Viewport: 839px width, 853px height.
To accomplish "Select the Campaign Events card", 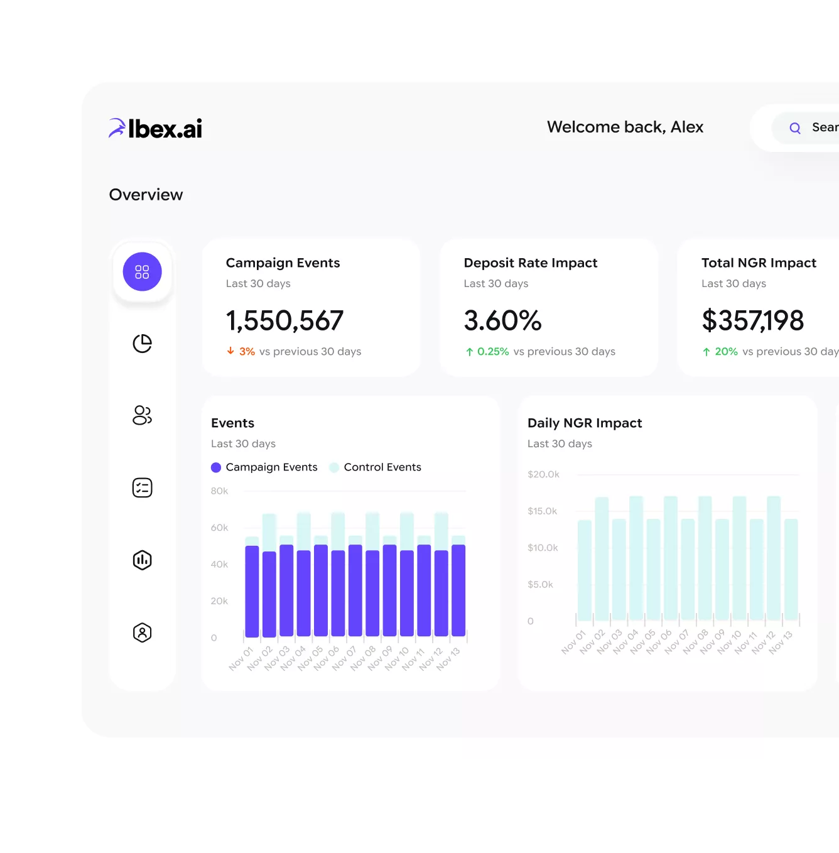I will point(311,307).
